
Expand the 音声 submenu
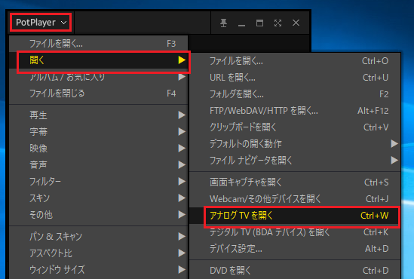pos(99,164)
